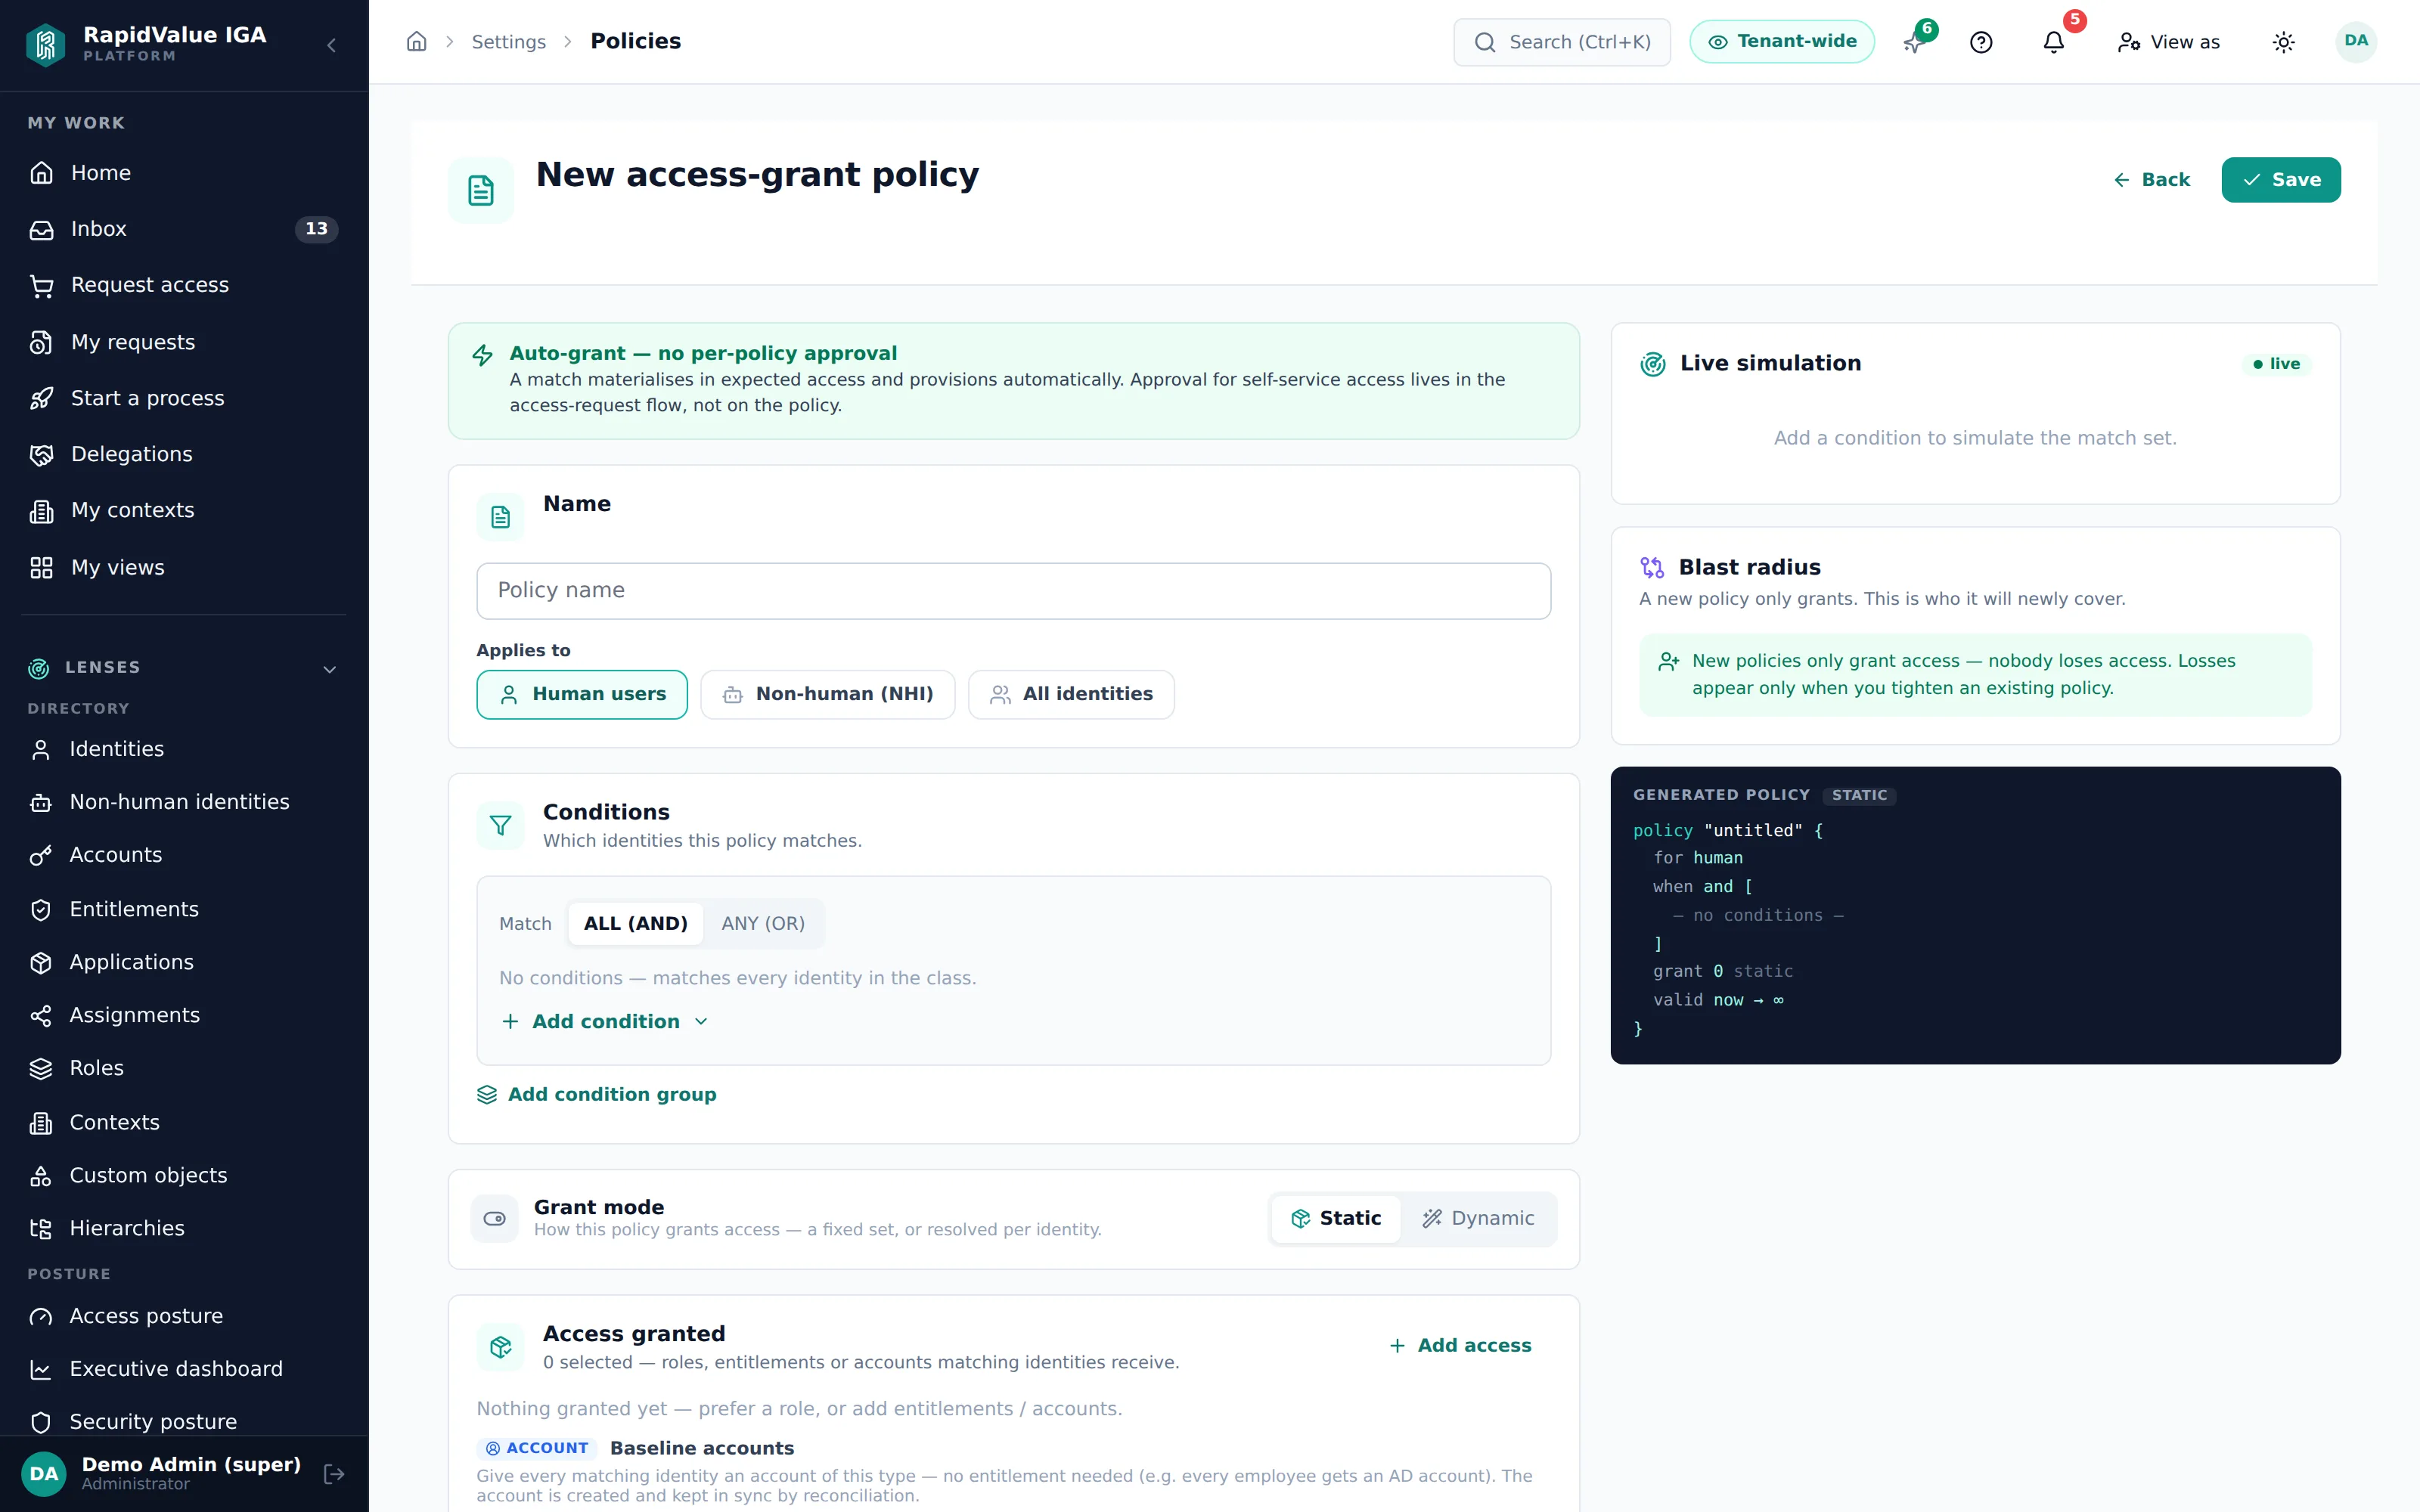Screen dimensions: 2420x1512
Task: Open Security posture
Action: tap(184, 1421)
